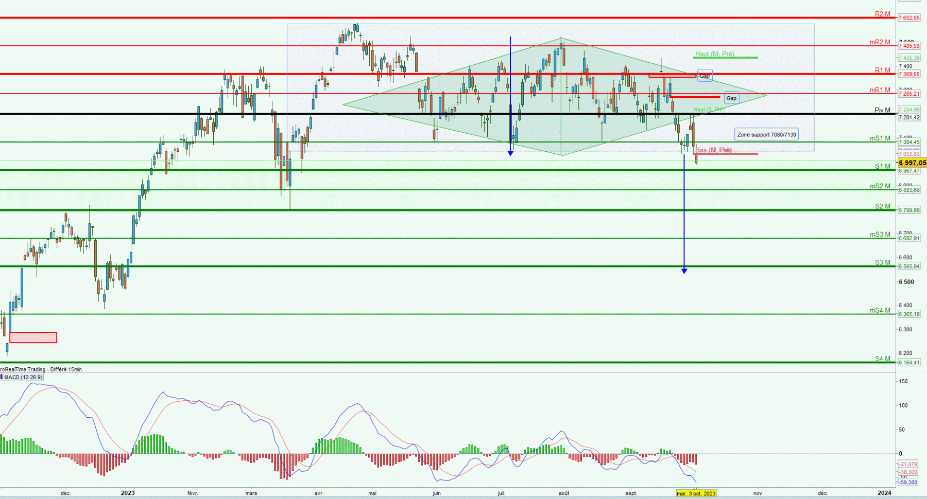This screenshot has width=927, height=499.
Task: Click the 2024 year label on time axis
Action: pos(884,493)
